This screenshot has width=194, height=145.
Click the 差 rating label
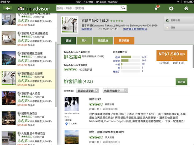[x=119, y=68]
